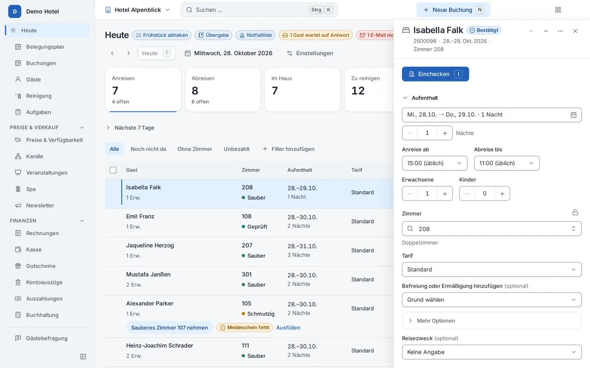Viewport: 590px width, 368px height.
Task: Click Ausfüllen link for Alexander Parker
Action: [288, 328]
